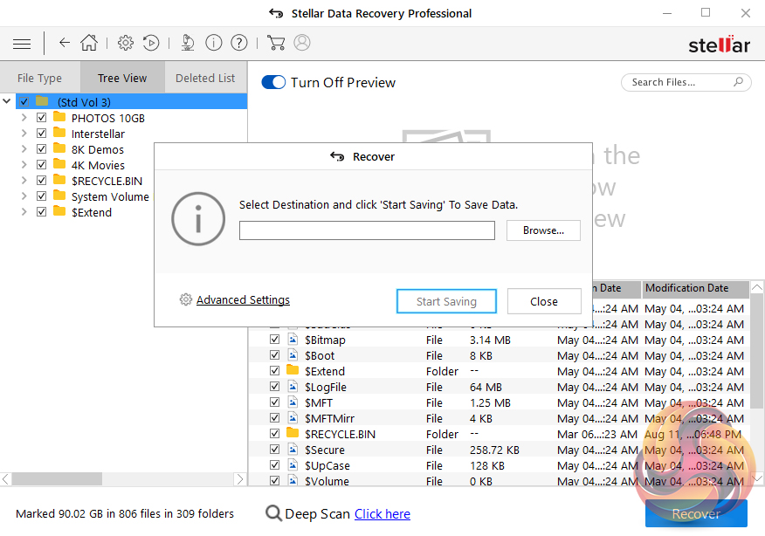This screenshot has width=765, height=536.
Task: Switch to the File Type tab
Action: (x=40, y=78)
